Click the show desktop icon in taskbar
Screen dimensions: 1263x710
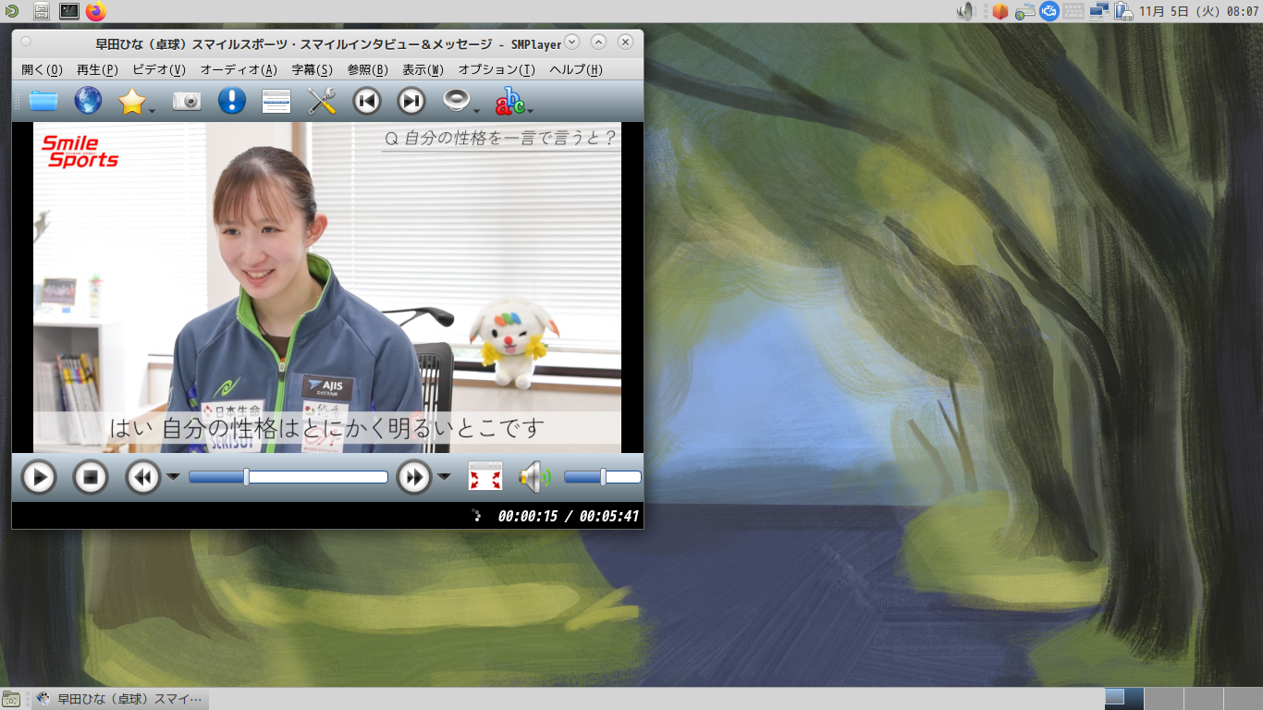[11, 699]
